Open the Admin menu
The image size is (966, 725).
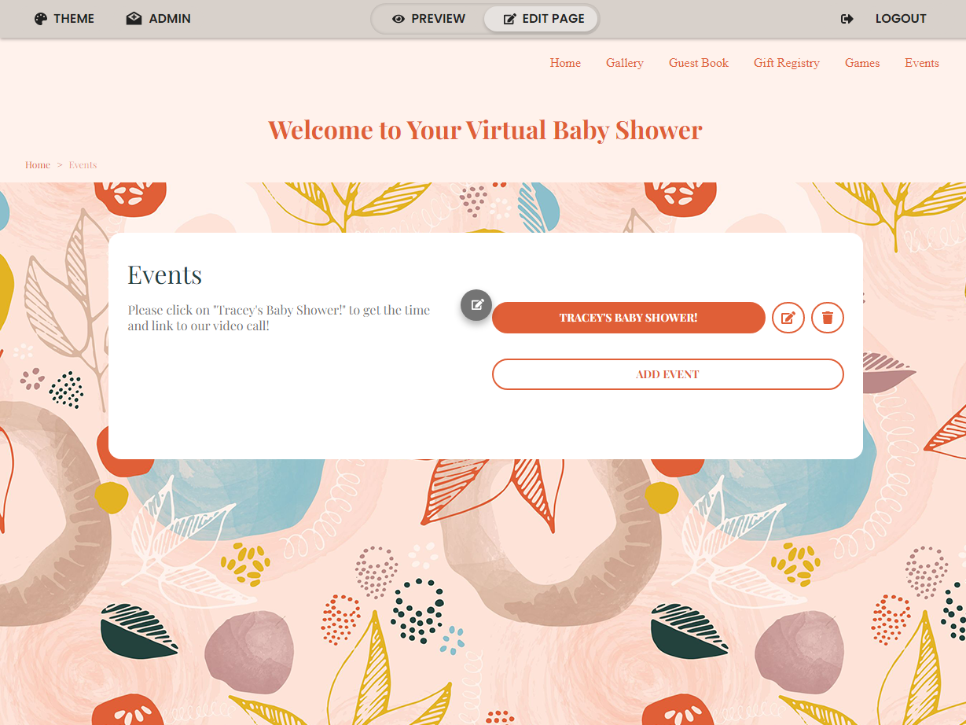158,19
